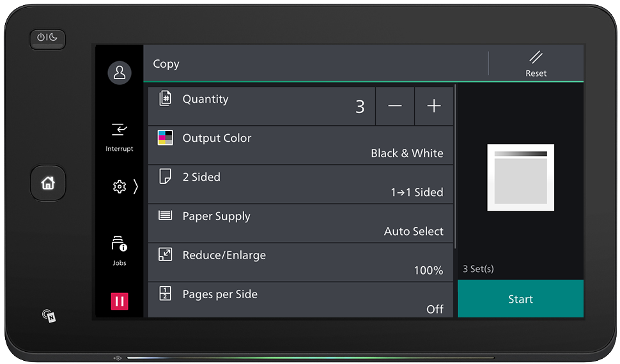Go to the Home screen button
Screen dimensions: 620x364
(48, 183)
